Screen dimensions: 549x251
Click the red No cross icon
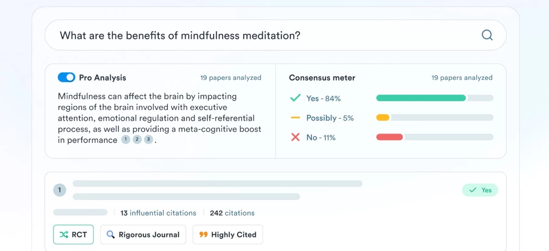click(x=296, y=137)
